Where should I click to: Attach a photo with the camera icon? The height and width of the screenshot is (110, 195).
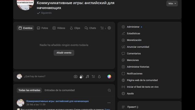(x=76, y=76)
